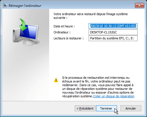Click the warning paragraph about interrupted restoration
Viewport: 147px width, 117px height.
pos(98,87)
